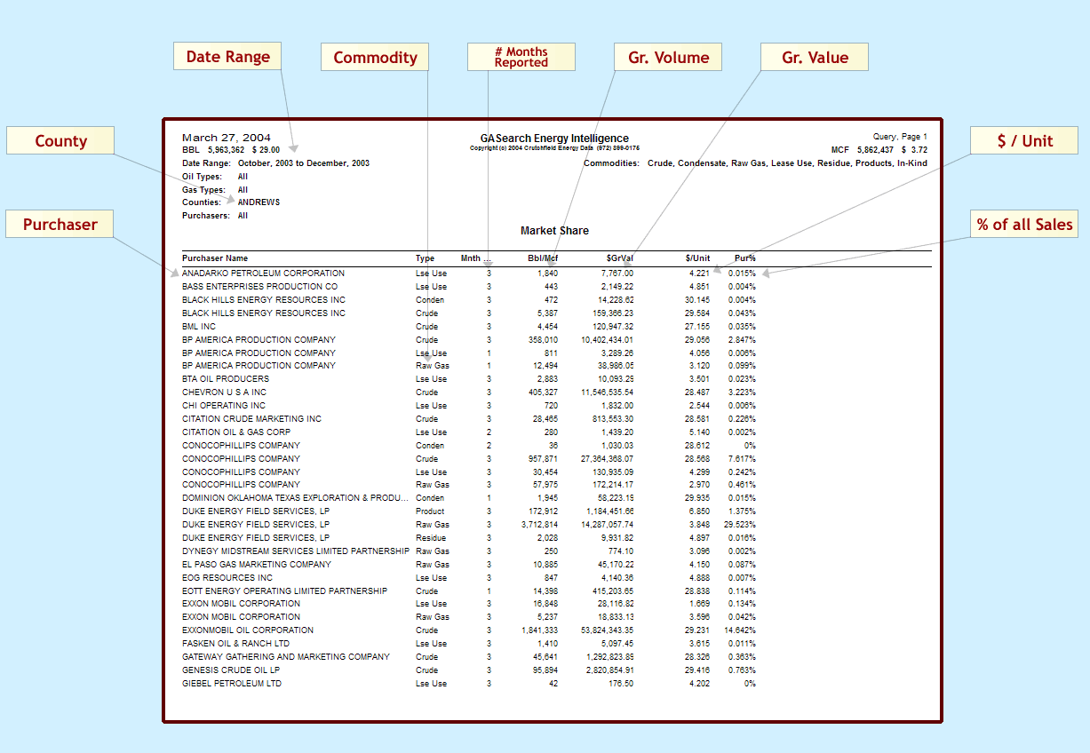Click the Purchaser Name column header

click(x=215, y=258)
